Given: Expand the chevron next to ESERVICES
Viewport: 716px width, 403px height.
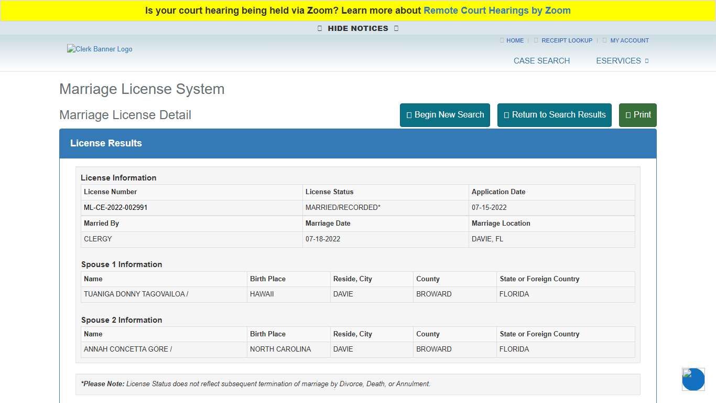Looking at the screenshot, I should pos(646,61).
